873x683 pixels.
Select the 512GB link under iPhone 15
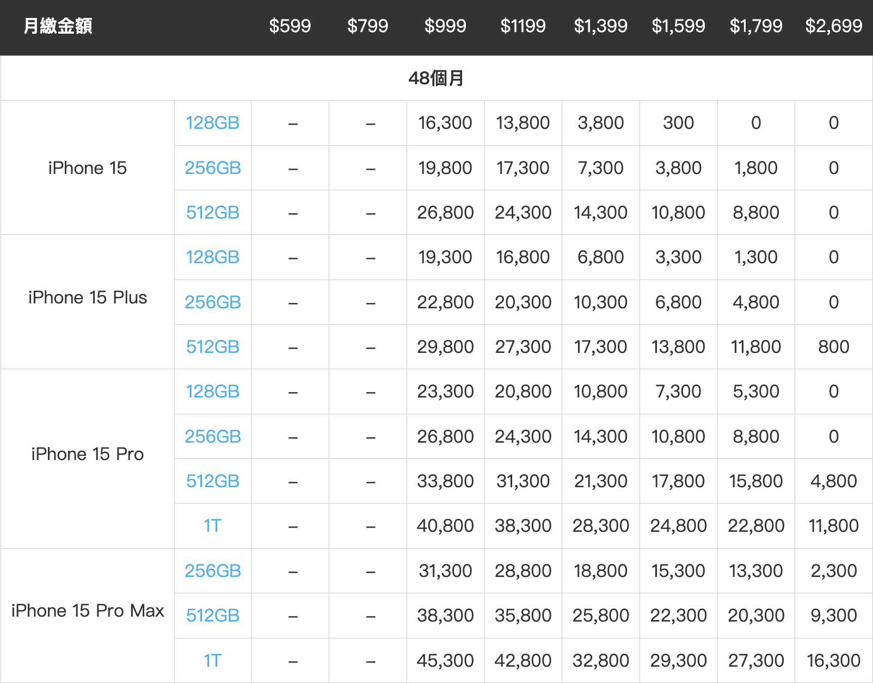[x=212, y=213]
